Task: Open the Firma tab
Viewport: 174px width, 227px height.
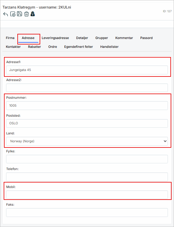Action: 10,38
